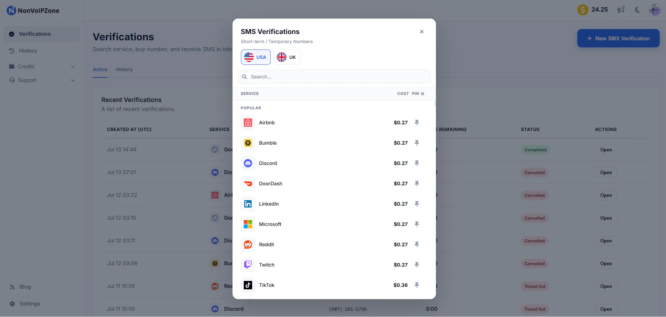Click the Cancelled badge for Jul 13 07:01
The image size is (666, 317).
coord(534,173)
